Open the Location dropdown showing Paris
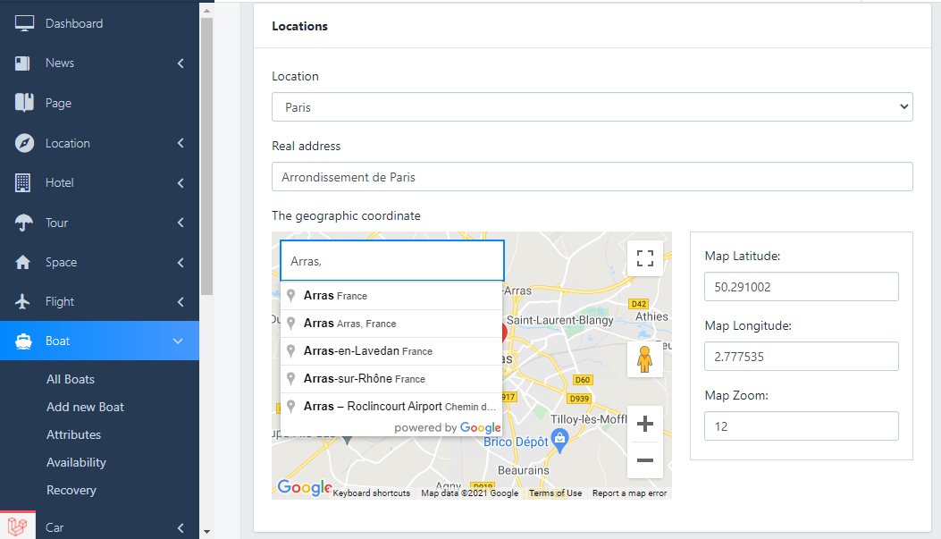This screenshot has height=539, width=941. click(x=592, y=107)
